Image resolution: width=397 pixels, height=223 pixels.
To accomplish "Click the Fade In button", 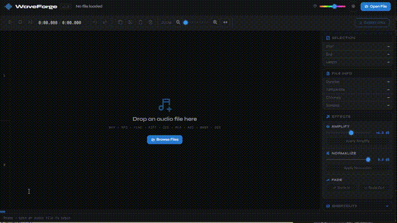I will tap(341, 188).
